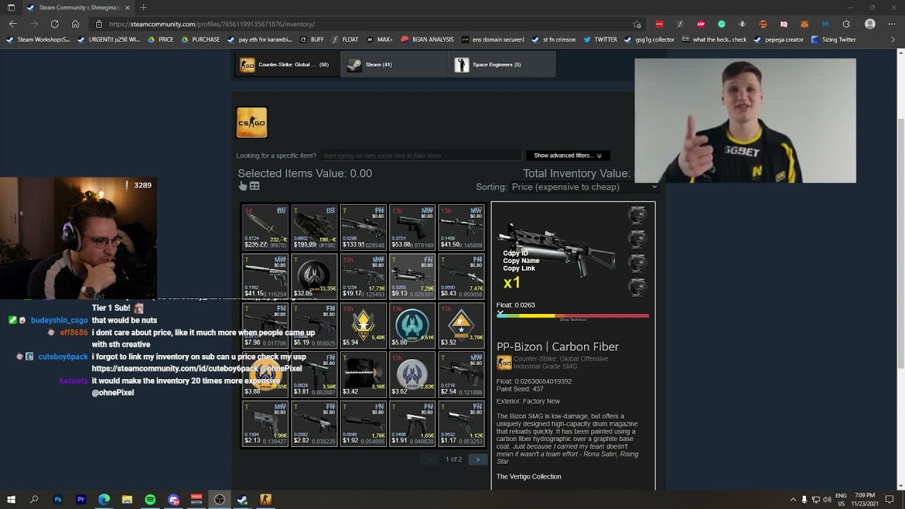Switch to Space Engineers (5) inventory tab

tap(502, 64)
